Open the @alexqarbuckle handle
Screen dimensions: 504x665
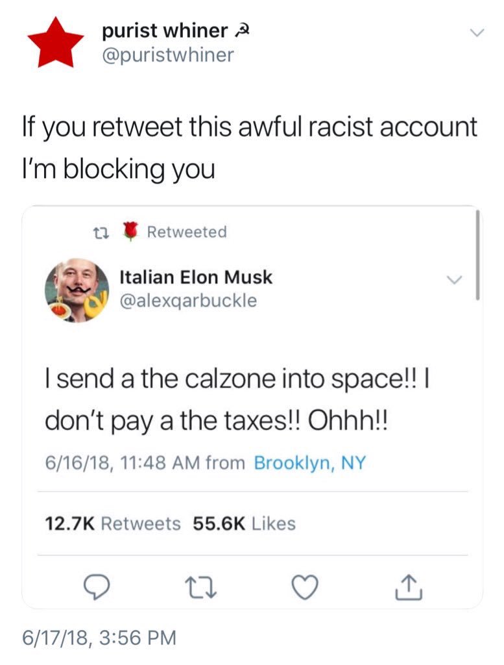point(189,301)
